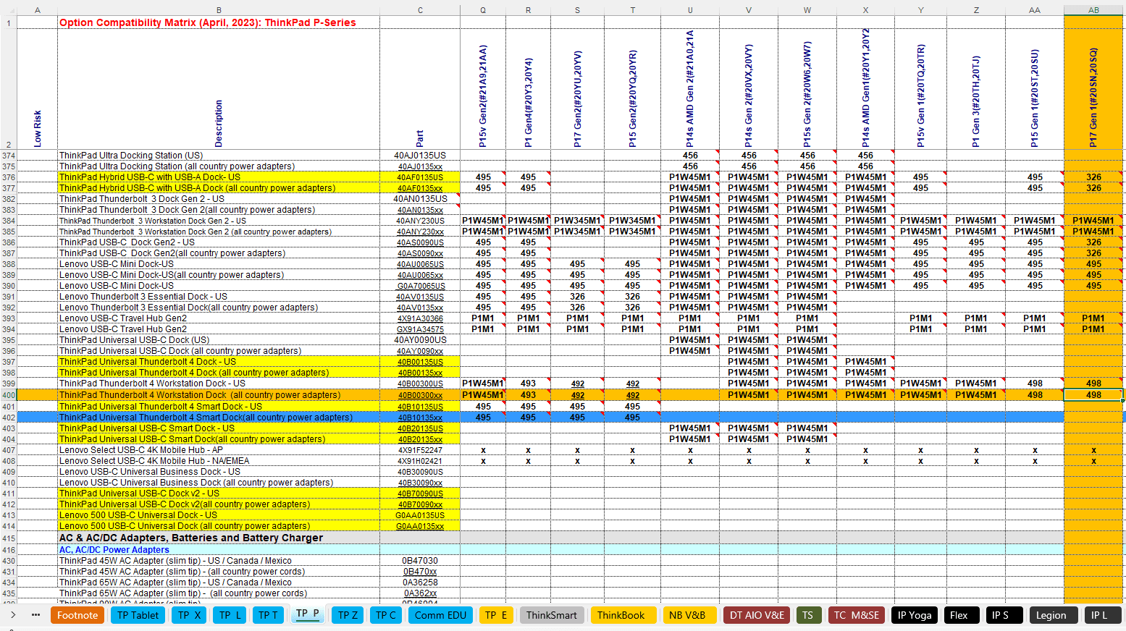Open part number 40B00300US link
This screenshot has width=1126, height=631.
point(420,384)
